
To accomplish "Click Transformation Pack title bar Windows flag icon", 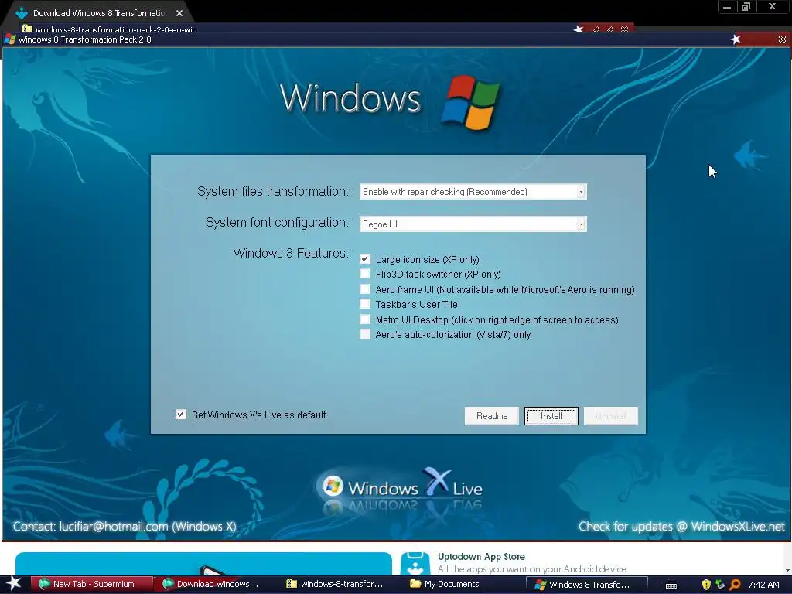I will [9, 39].
